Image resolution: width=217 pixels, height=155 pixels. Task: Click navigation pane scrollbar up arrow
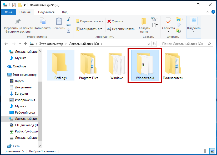pyautogui.click(x=40, y=51)
